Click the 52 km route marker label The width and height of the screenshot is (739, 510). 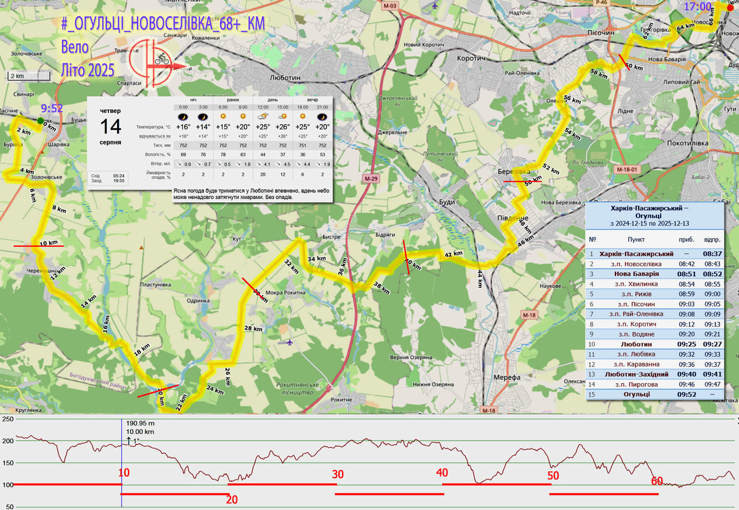551,169
